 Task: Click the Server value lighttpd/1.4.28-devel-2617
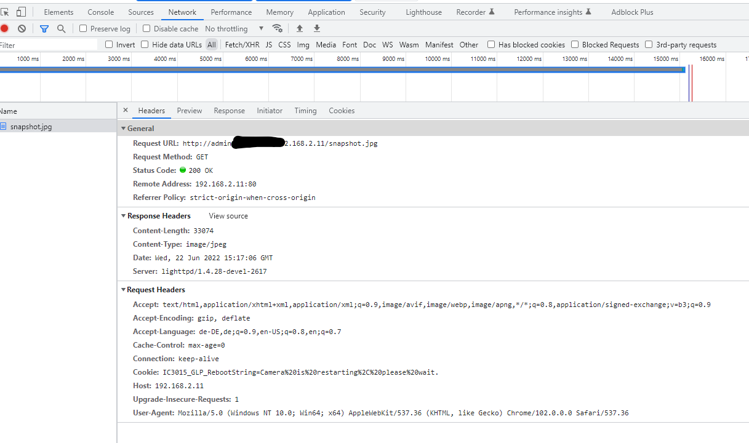pos(214,271)
